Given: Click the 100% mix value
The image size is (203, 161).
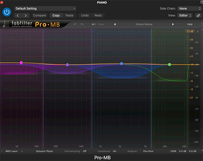Looking at the screenshot, I should (x=173, y=151).
